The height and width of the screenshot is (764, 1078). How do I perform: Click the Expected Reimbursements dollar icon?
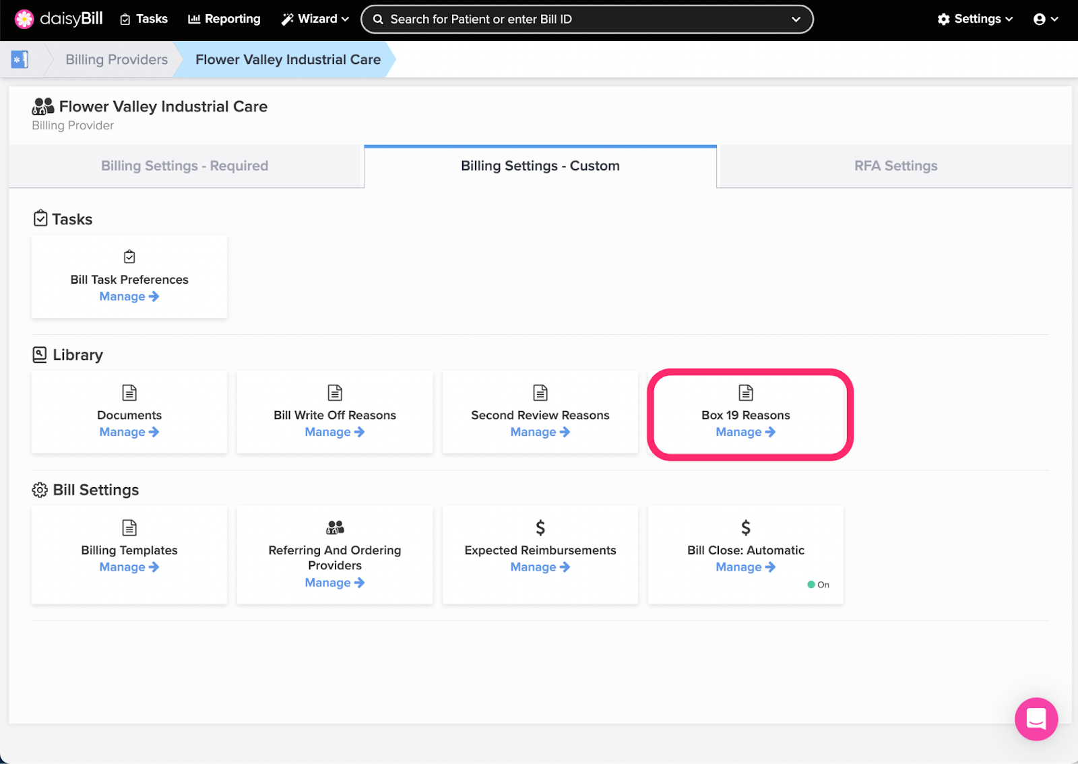tap(540, 528)
